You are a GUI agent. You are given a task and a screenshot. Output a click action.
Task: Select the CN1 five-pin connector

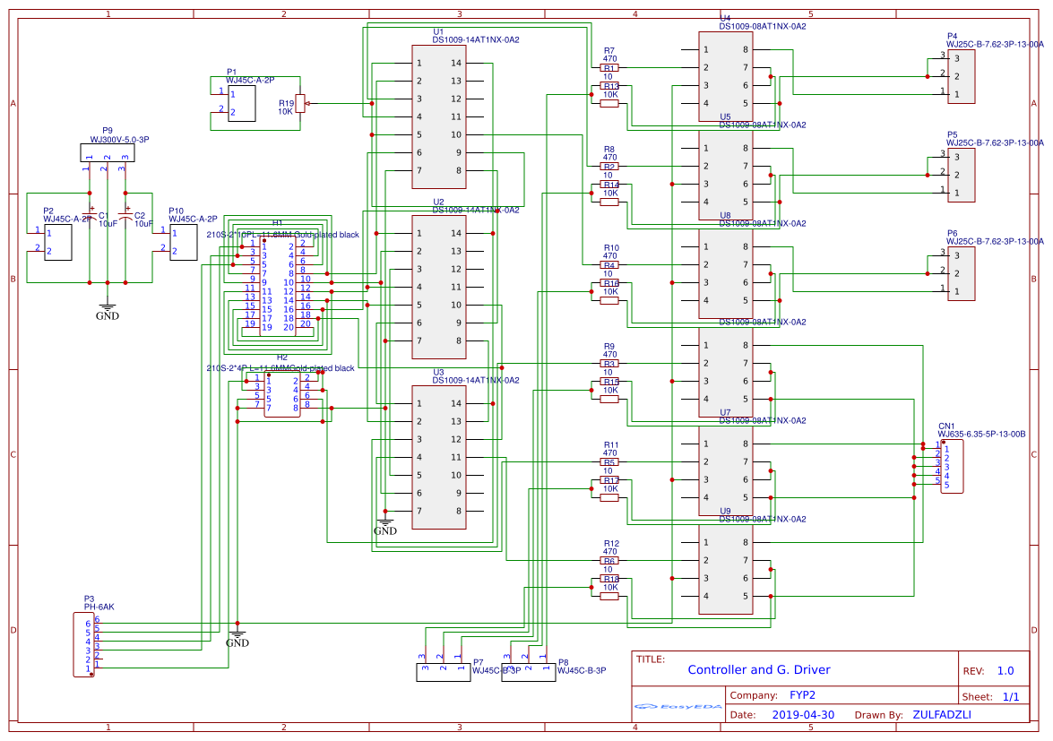click(952, 467)
